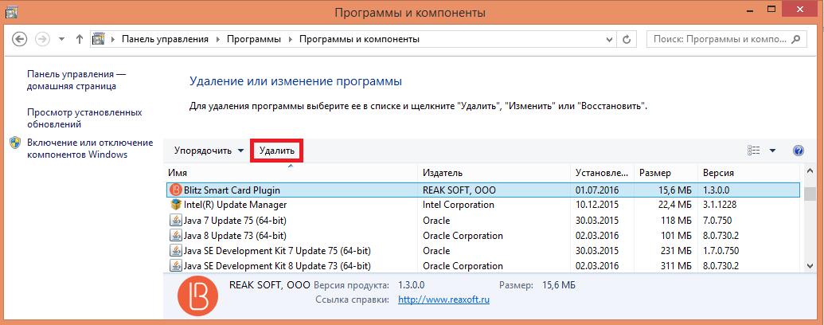Open the Help question mark icon

coord(798,151)
